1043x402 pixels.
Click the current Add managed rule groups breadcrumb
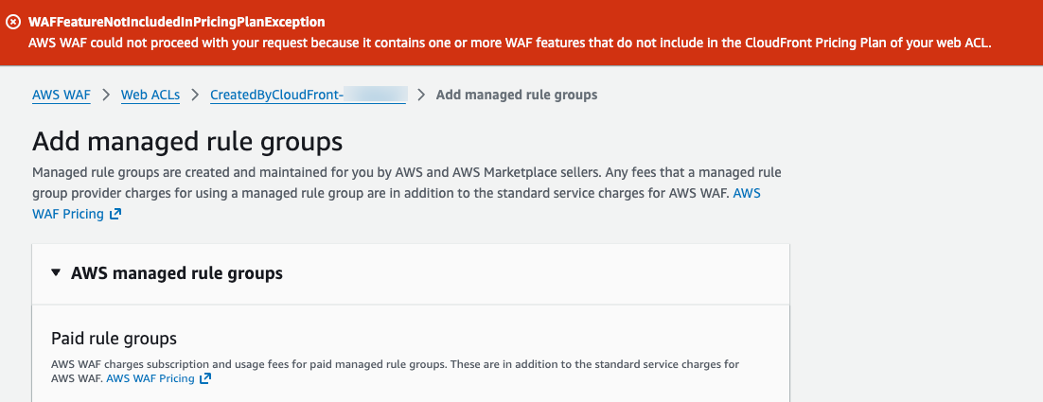click(516, 95)
